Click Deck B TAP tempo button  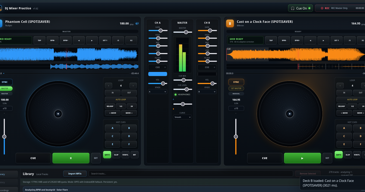pyautogui.click(x=271, y=40)
